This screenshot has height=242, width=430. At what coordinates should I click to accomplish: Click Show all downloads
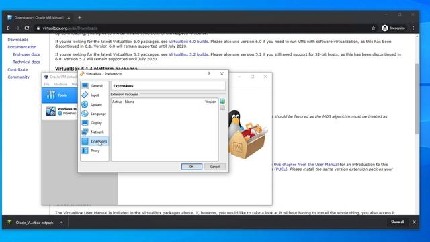398,222
